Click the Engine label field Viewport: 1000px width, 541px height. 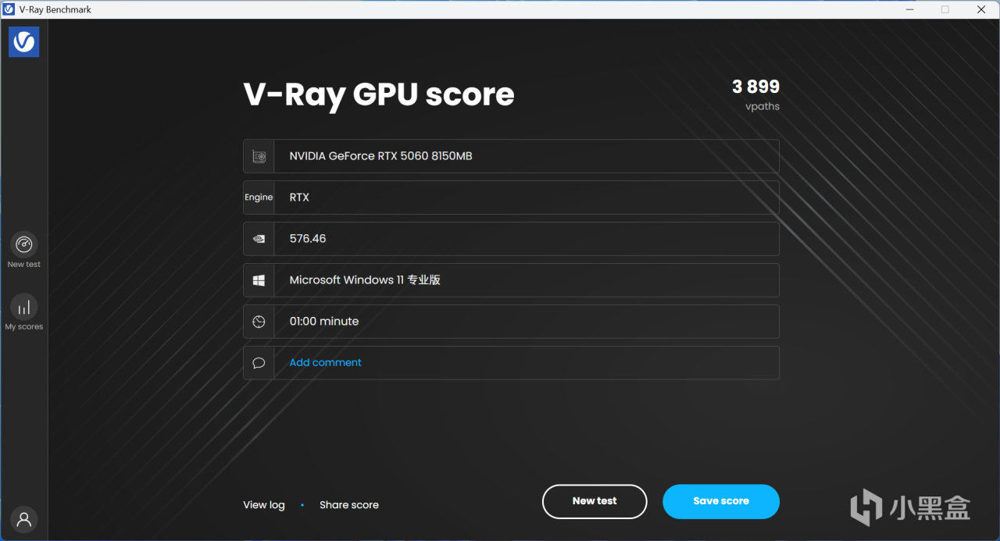coord(259,197)
